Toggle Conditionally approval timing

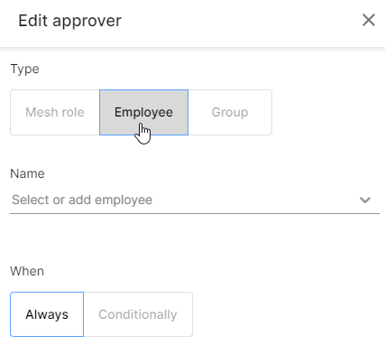138,314
